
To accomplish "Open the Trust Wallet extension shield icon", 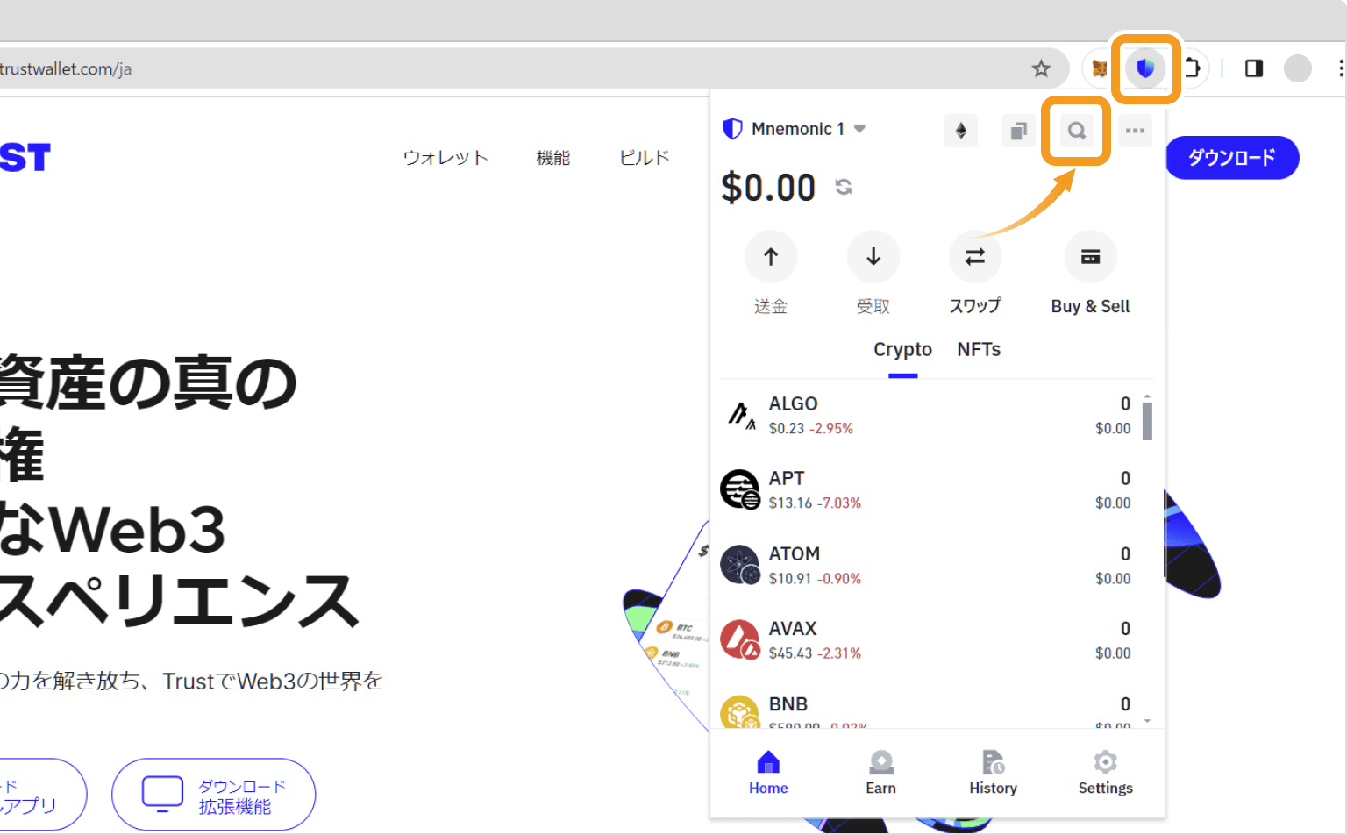I will point(1144,68).
